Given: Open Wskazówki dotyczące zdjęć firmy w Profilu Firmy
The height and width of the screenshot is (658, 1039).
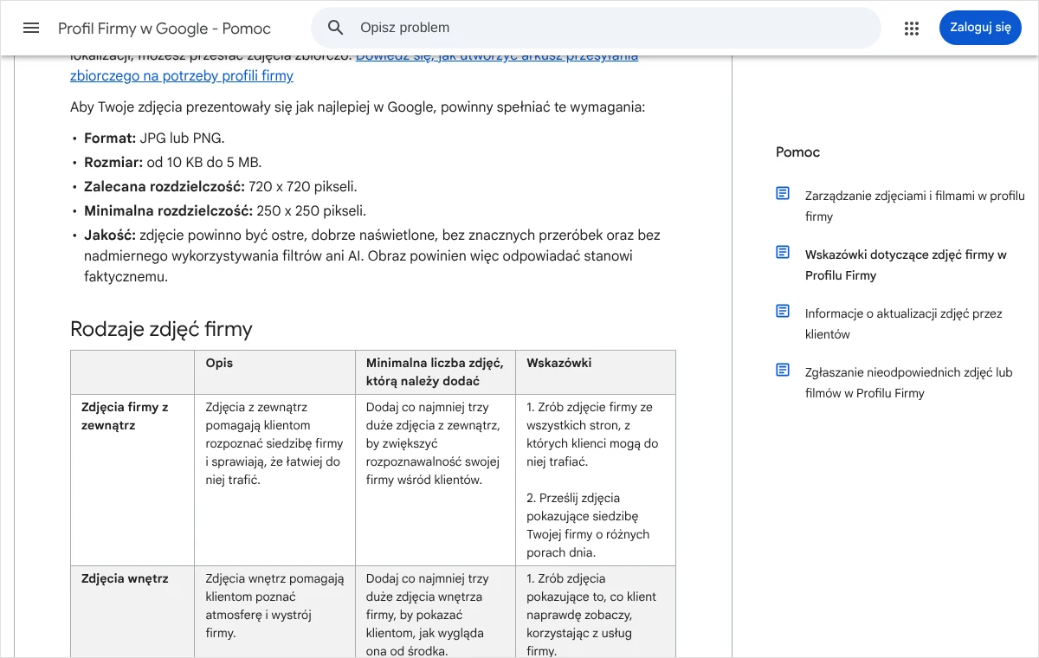Looking at the screenshot, I should tap(906, 265).
